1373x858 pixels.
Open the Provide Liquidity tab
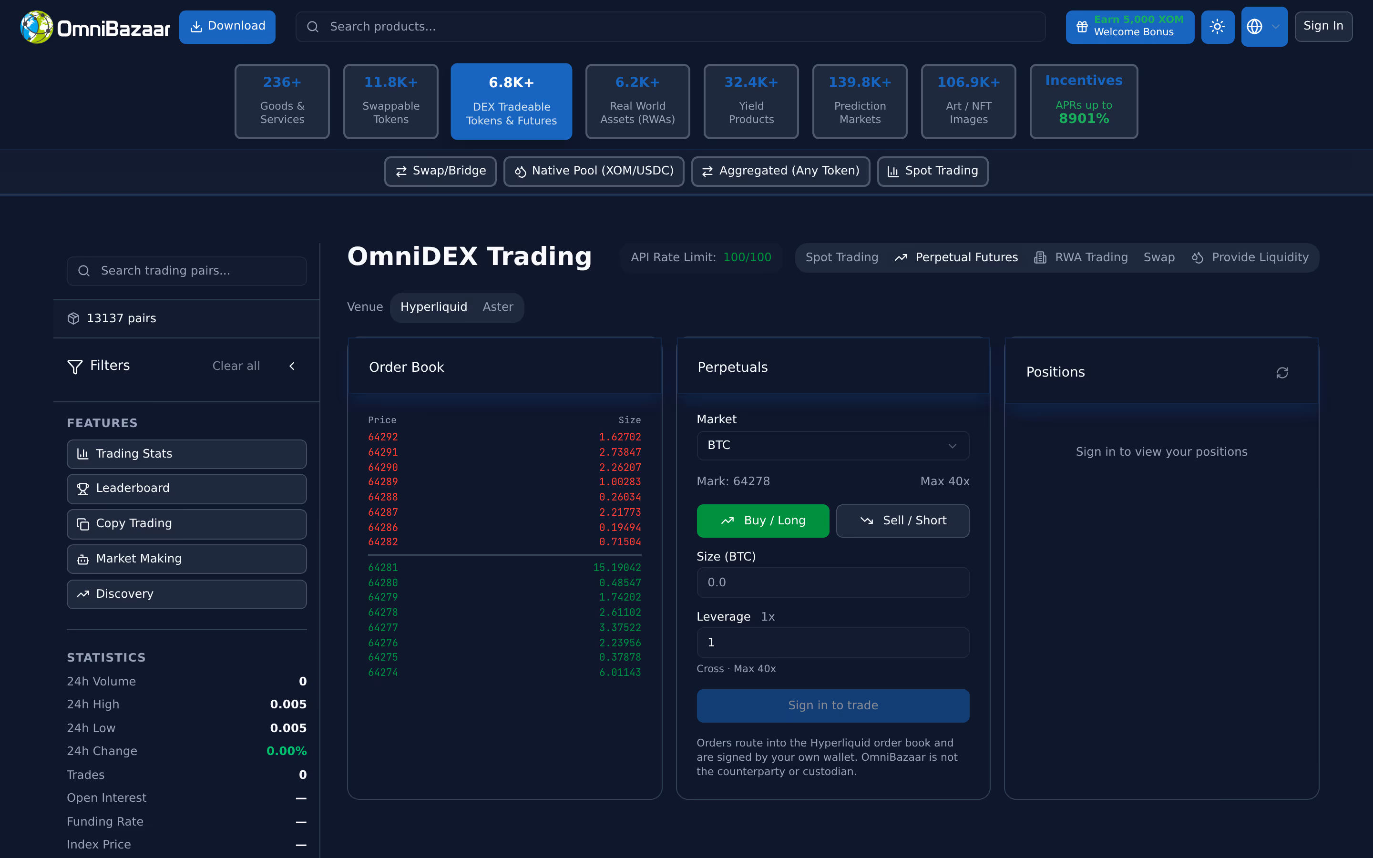point(1250,257)
